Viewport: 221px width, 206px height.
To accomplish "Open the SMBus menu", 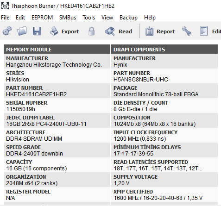I will [x=68, y=18].
